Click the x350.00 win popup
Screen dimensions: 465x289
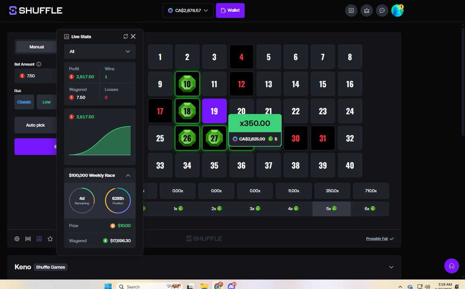pyautogui.click(x=255, y=130)
